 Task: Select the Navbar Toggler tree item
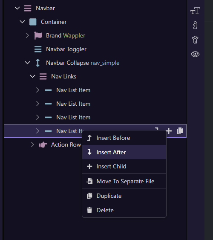tap(66, 49)
